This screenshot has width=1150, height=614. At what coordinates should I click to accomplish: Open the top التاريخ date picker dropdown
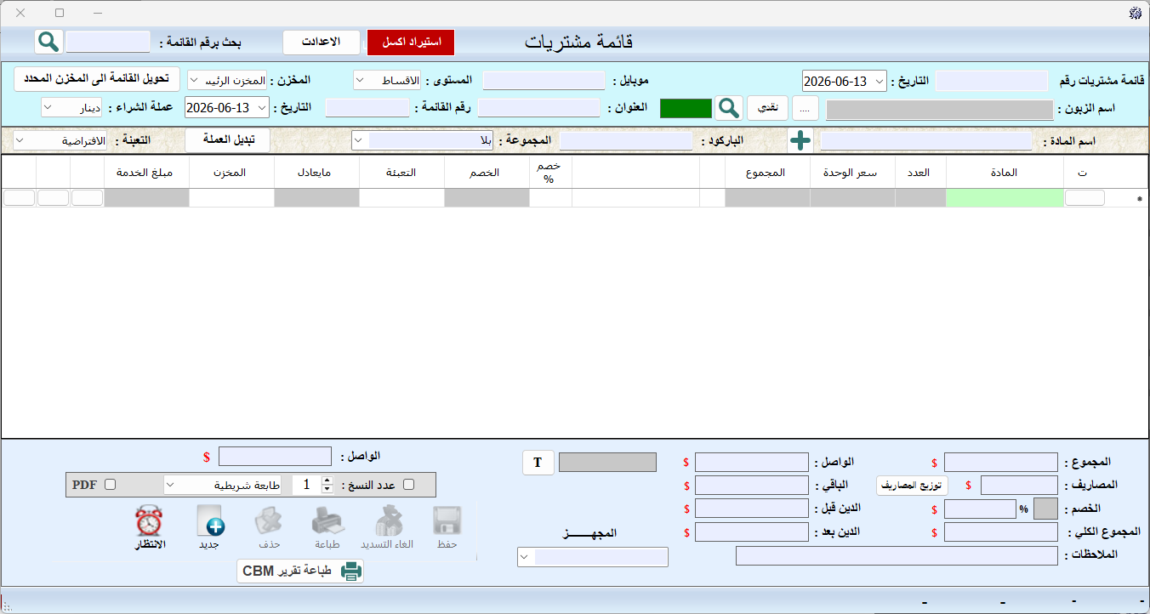click(879, 81)
